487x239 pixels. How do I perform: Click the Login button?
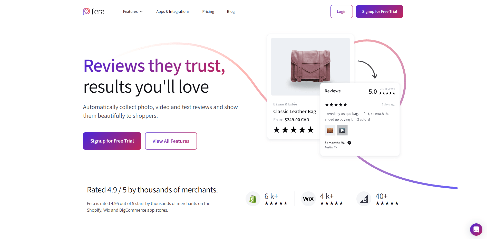click(342, 12)
